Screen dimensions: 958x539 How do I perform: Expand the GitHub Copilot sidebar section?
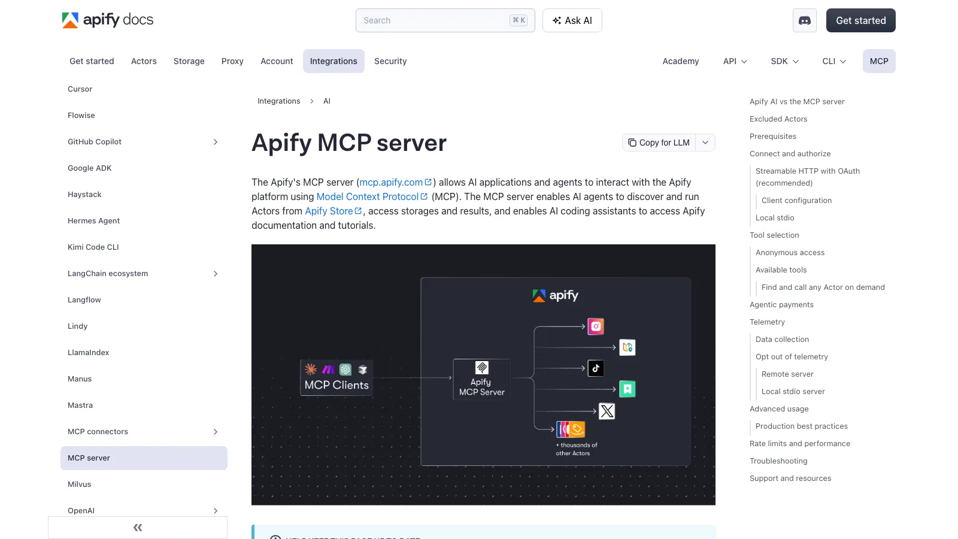(x=216, y=142)
